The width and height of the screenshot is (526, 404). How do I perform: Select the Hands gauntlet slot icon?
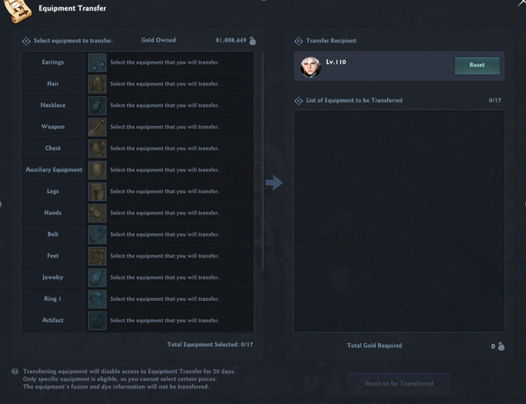(97, 213)
